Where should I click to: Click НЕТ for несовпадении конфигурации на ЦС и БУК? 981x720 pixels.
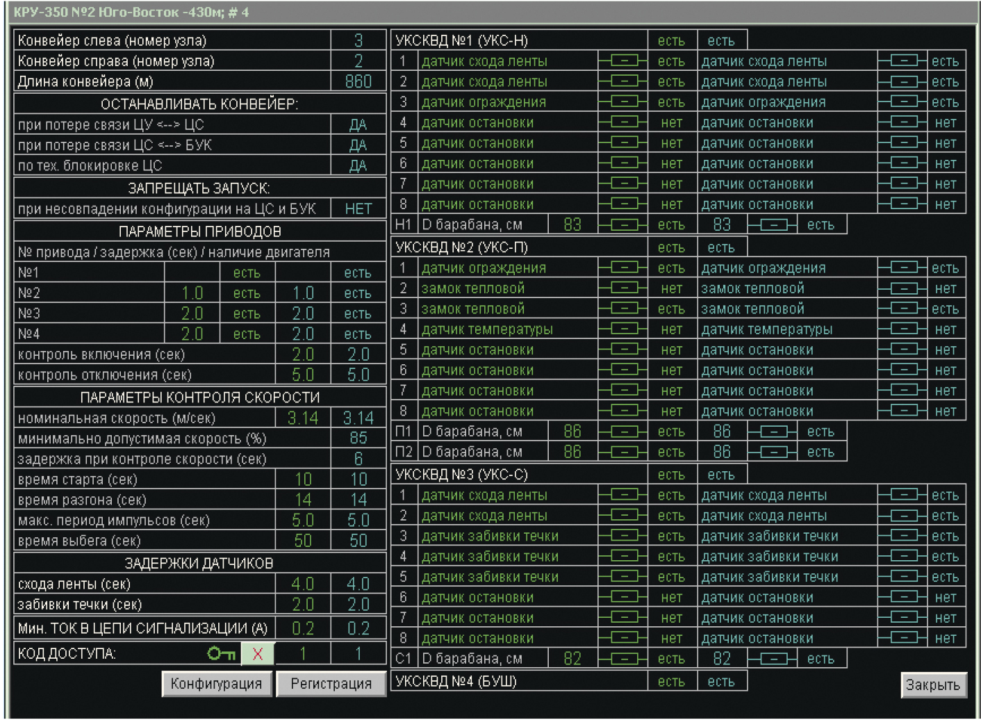coord(358,209)
